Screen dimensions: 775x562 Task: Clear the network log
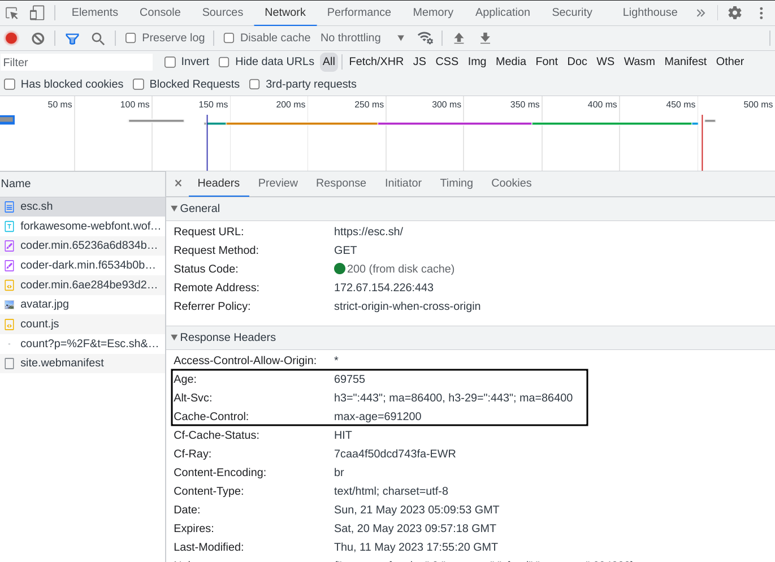click(x=38, y=38)
